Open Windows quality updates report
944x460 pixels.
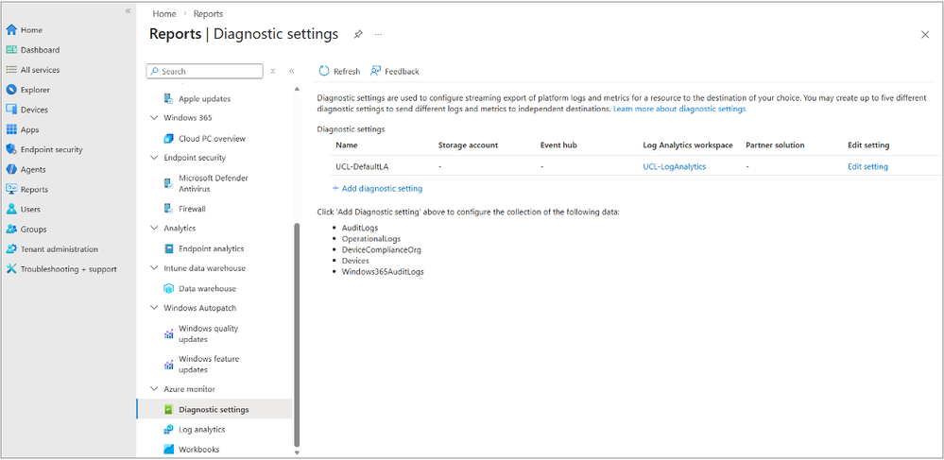point(208,333)
